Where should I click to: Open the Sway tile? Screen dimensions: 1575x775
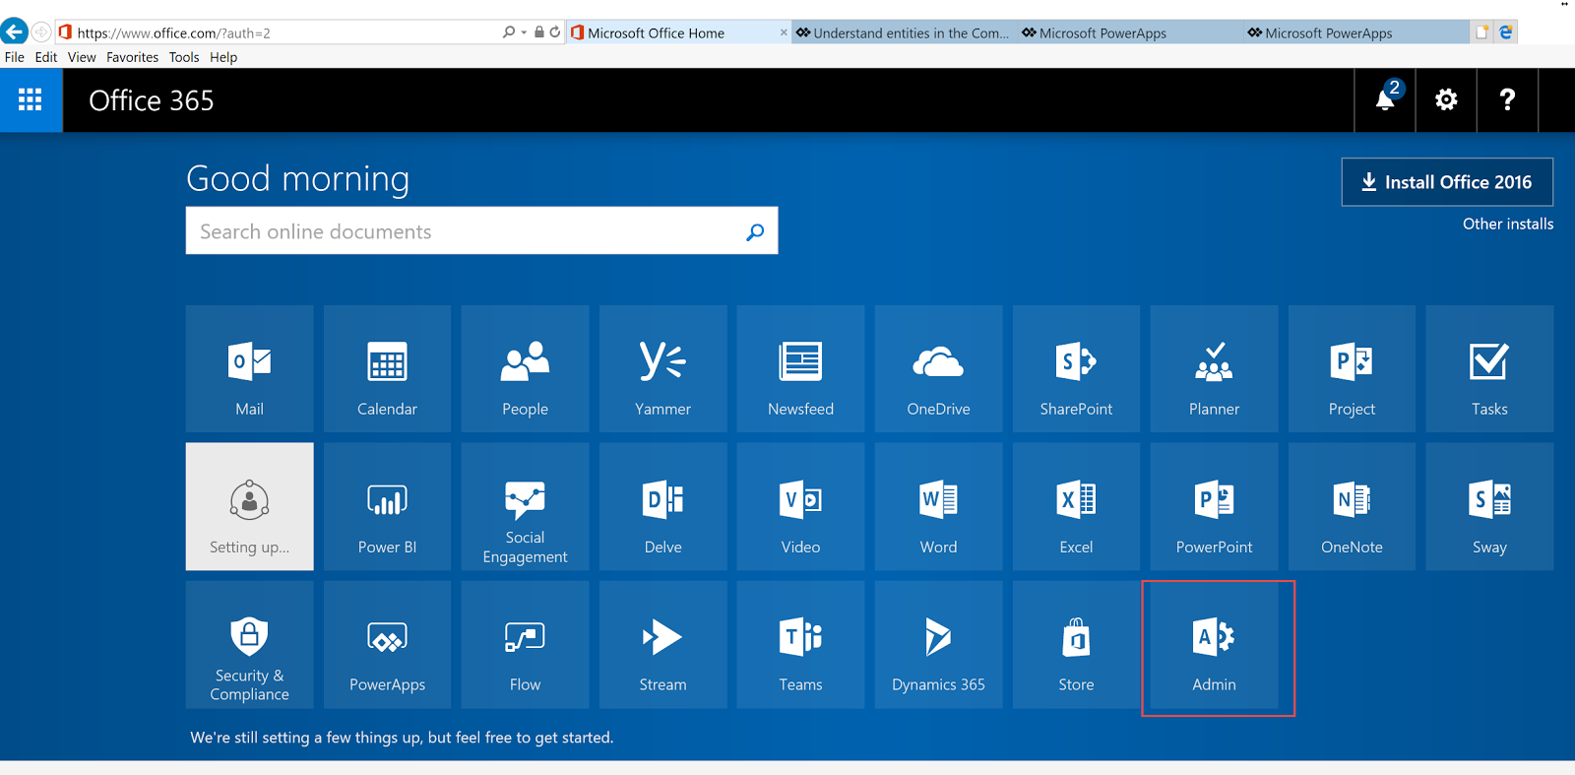pos(1489,506)
